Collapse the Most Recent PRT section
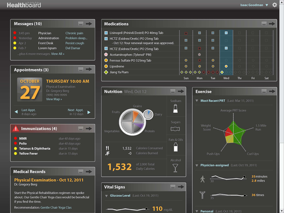The height and width of the screenshot is (213, 284). [x=197, y=101]
